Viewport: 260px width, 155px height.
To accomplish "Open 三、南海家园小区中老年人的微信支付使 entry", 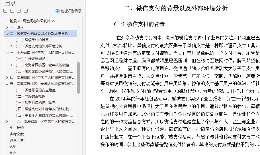I will [43, 53].
